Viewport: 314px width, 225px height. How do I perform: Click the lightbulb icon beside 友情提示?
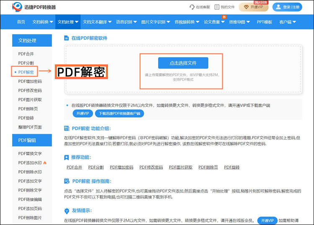(x=67, y=211)
